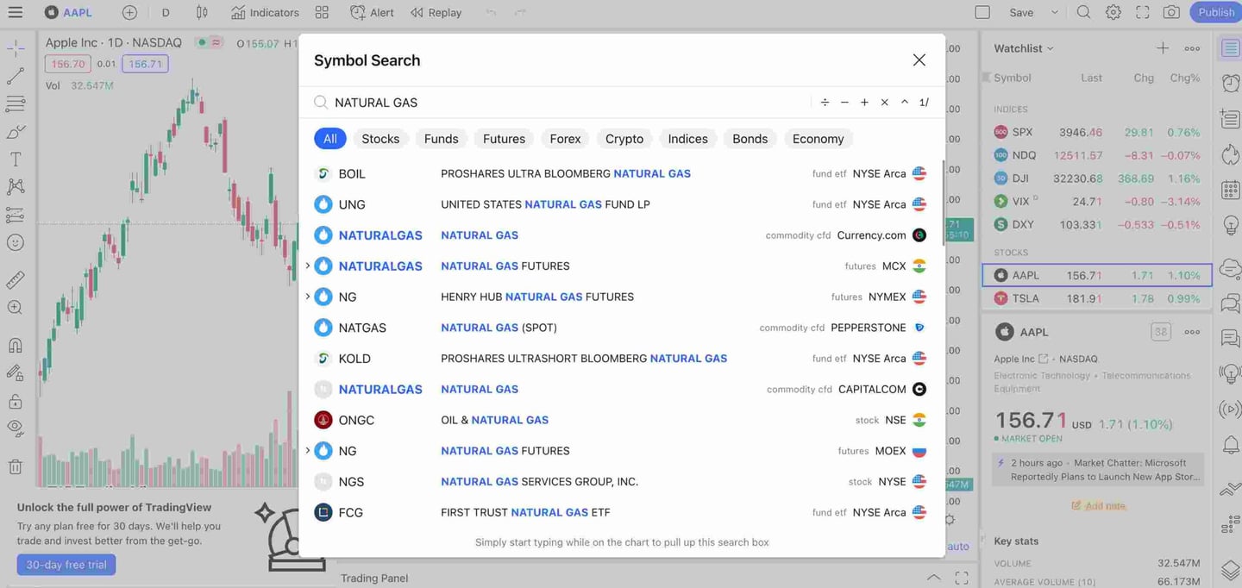Image resolution: width=1242 pixels, height=588 pixels.
Task: Remove drawings with the trash icon
Action: pos(15,467)
